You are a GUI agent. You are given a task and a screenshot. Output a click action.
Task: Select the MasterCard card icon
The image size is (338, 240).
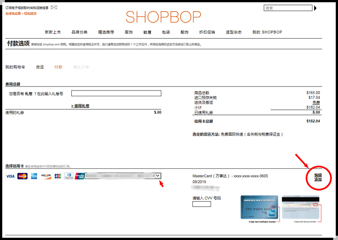(22, 176)
